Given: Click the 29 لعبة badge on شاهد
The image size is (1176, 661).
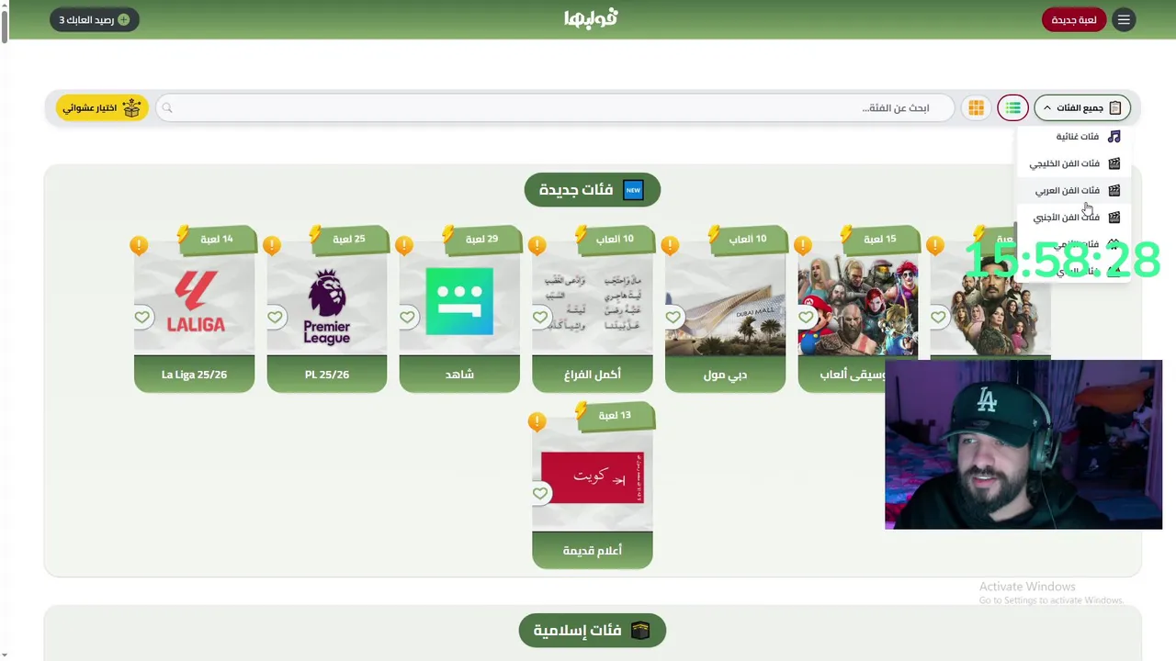Looking at the screenshot, I should [x=481, y=239].
